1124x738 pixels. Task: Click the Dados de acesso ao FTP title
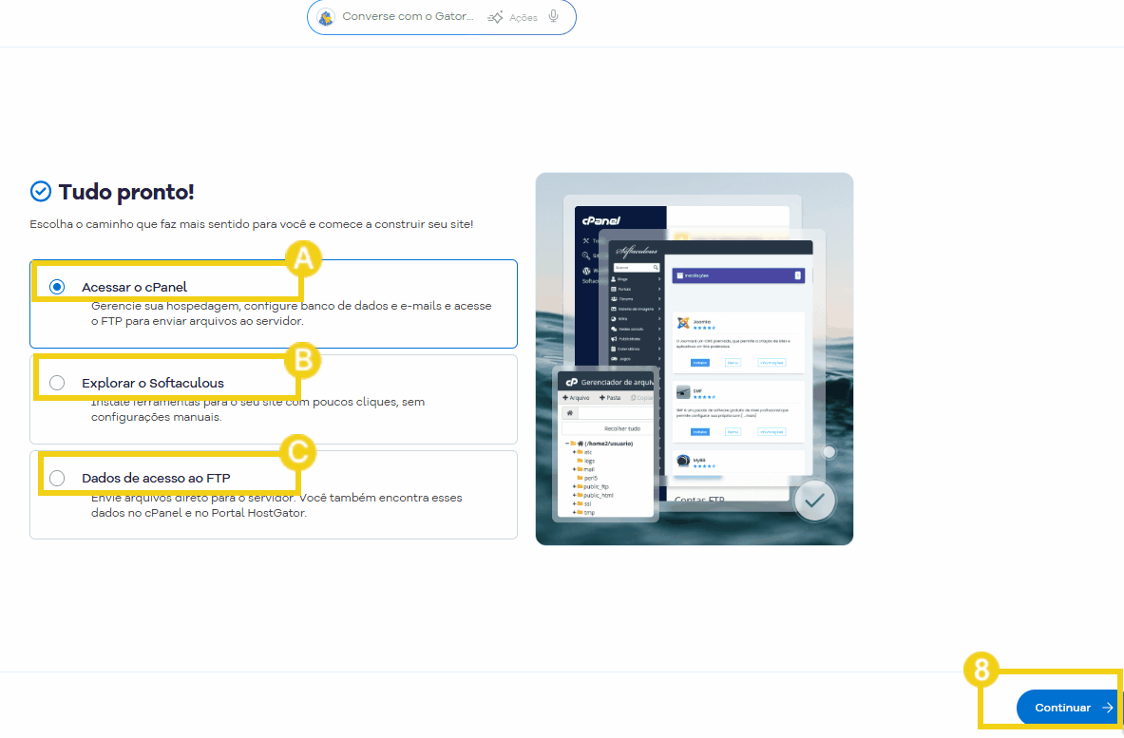(x=156, y=478)
